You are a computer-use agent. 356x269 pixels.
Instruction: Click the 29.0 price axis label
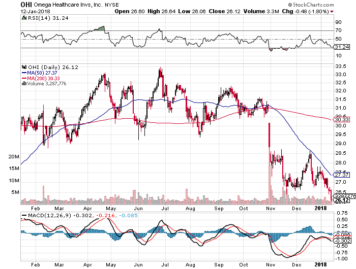tap(341, 144)
